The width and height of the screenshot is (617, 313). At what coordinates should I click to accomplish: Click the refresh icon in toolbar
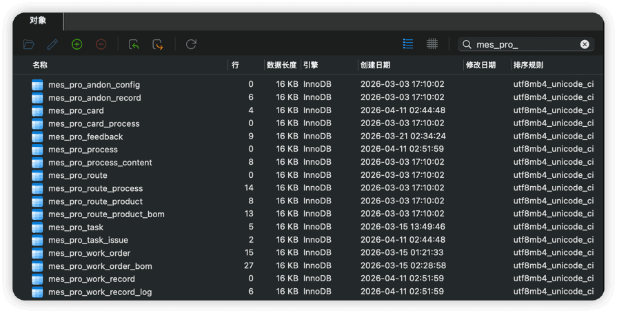tap(191, 44)
